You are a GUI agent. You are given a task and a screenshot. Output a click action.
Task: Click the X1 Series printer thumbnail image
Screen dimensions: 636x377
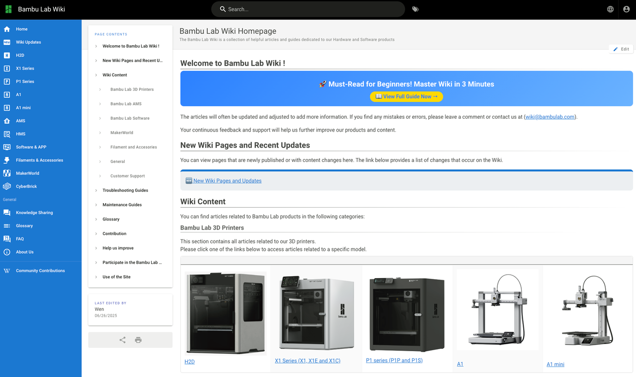point(316,312)
